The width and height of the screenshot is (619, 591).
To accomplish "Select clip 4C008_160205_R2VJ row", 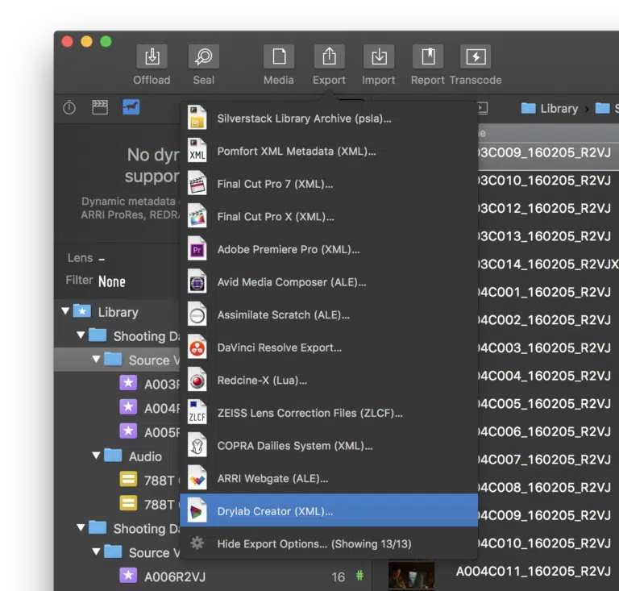I will click(548, 487).
